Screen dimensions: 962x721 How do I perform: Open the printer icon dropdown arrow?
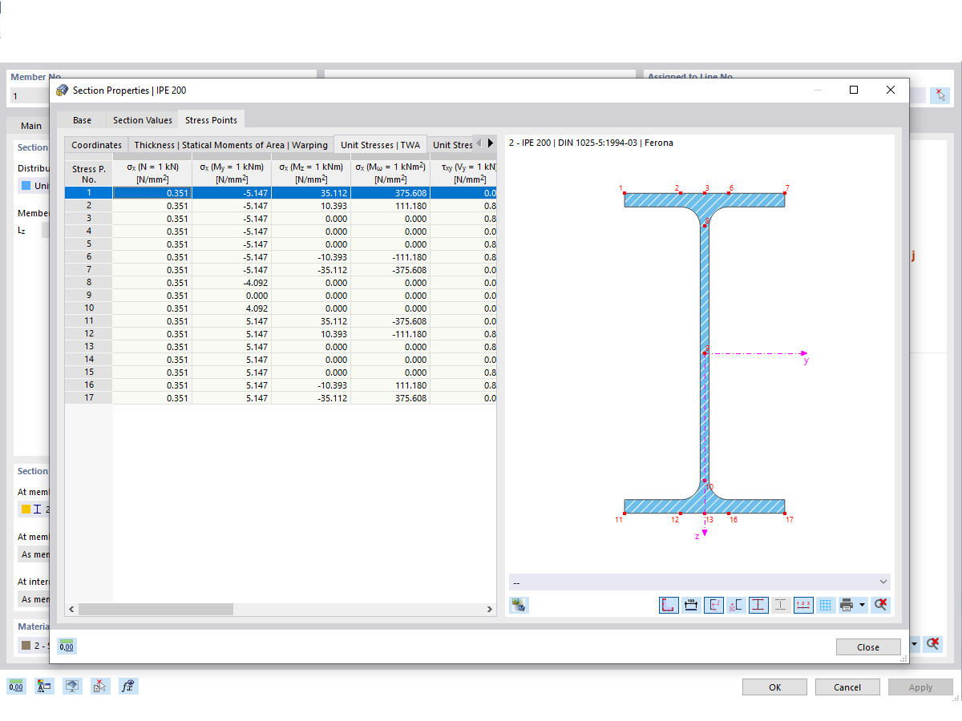pyautogui.click(x=863, y=605)
